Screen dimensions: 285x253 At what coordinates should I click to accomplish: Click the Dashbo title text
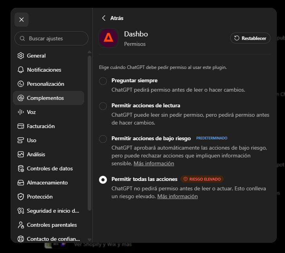click(136, 34)
